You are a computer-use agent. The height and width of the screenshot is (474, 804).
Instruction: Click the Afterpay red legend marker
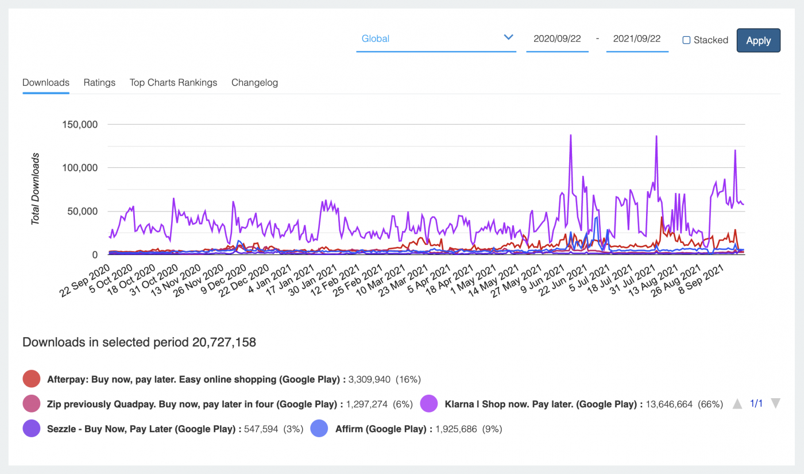tap(32, 379)
